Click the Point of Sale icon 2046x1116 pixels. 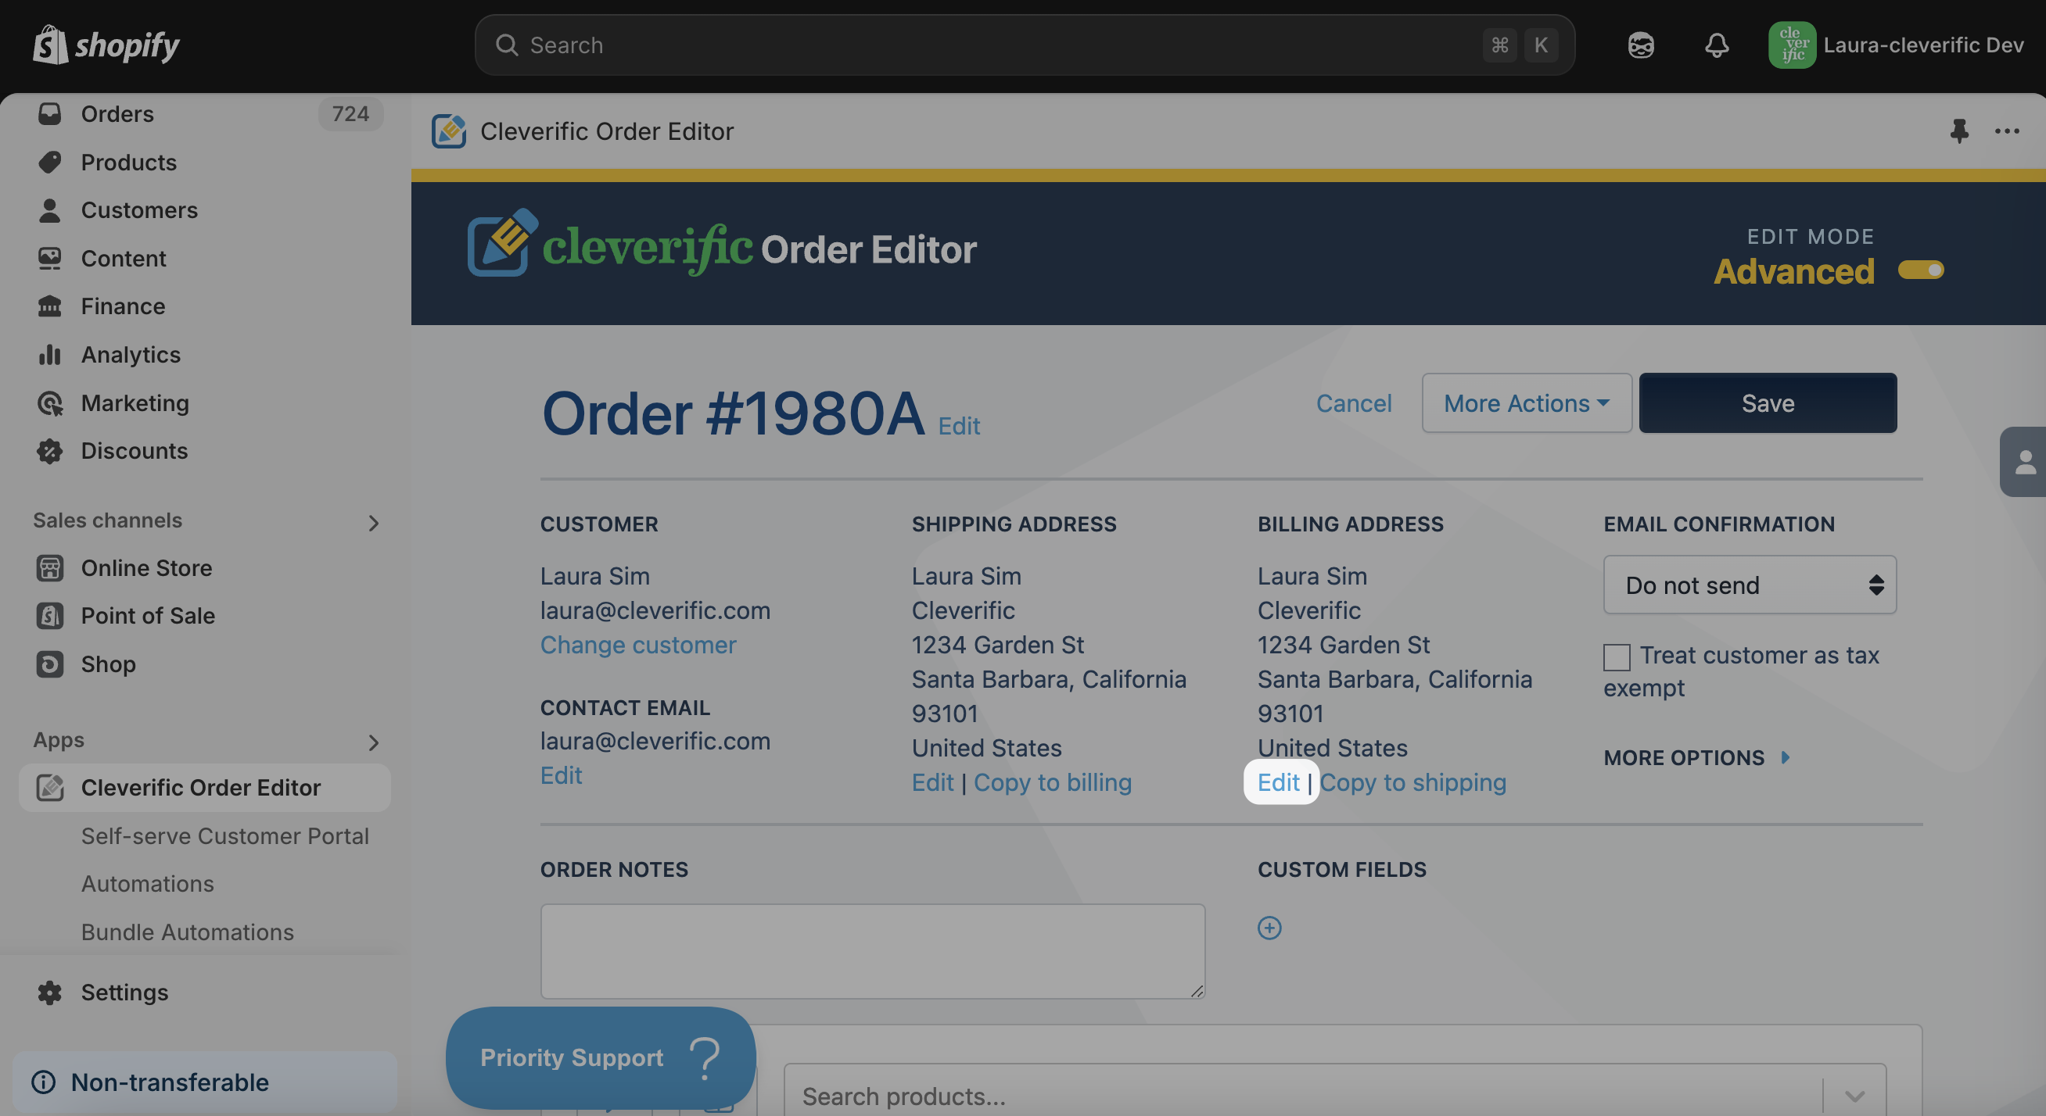(49, 616)
